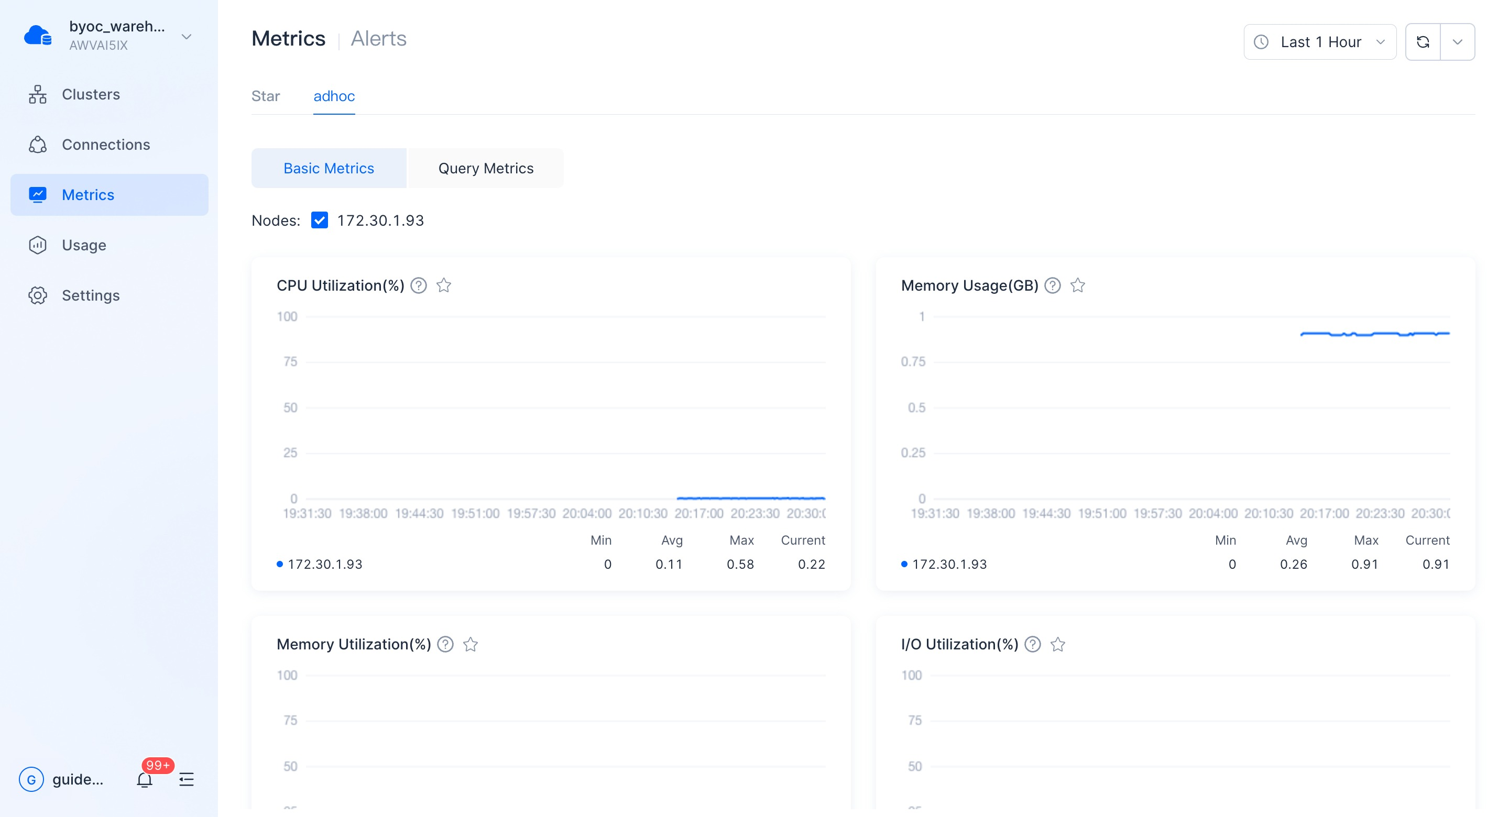Click the Clusters network icon
Image resolution: width=1509 pixels, height=817 pixels.
point(38,94)
